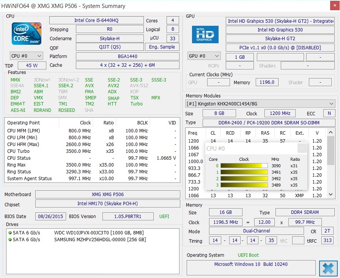Click the Dual-Channel mode field
The image size is (340, 278).
tap(257, 231)
